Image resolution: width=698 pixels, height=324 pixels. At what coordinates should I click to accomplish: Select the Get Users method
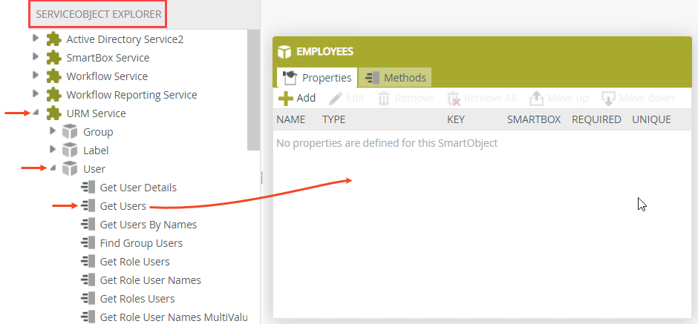(123, 206)
